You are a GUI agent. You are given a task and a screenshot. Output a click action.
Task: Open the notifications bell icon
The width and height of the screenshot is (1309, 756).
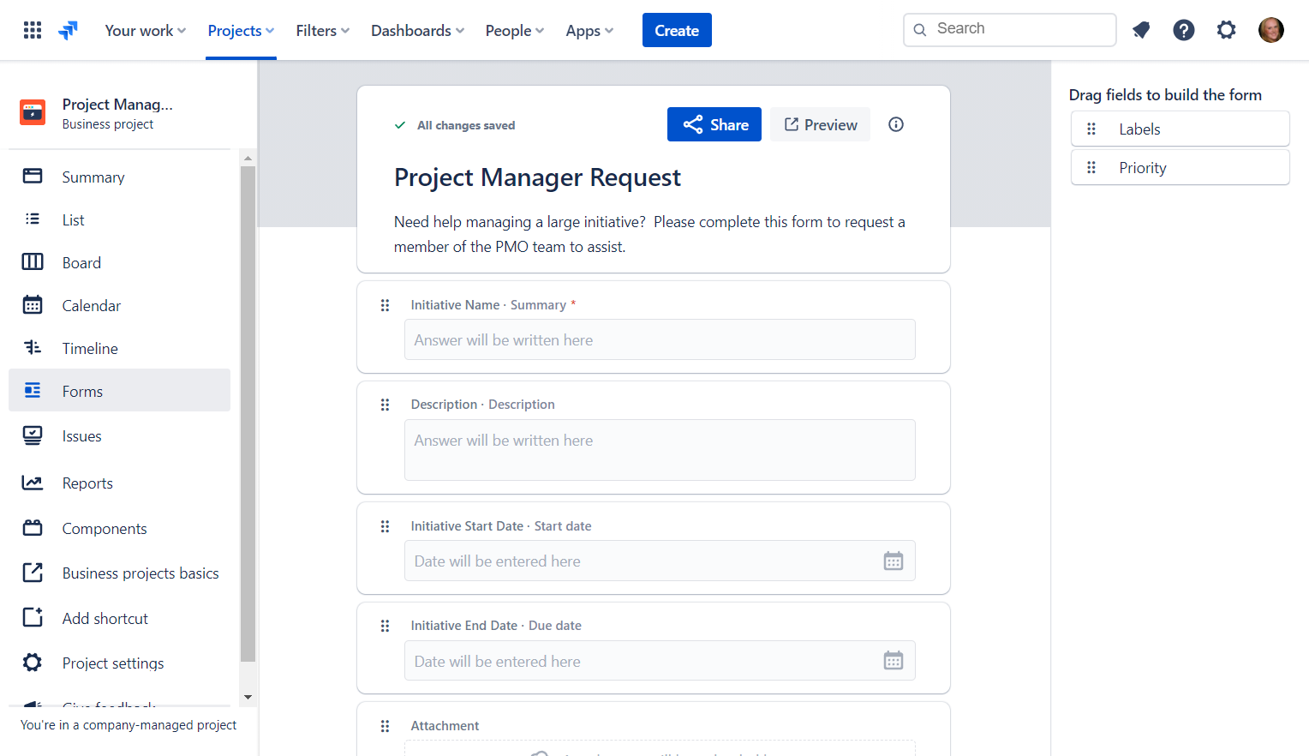1140,31
